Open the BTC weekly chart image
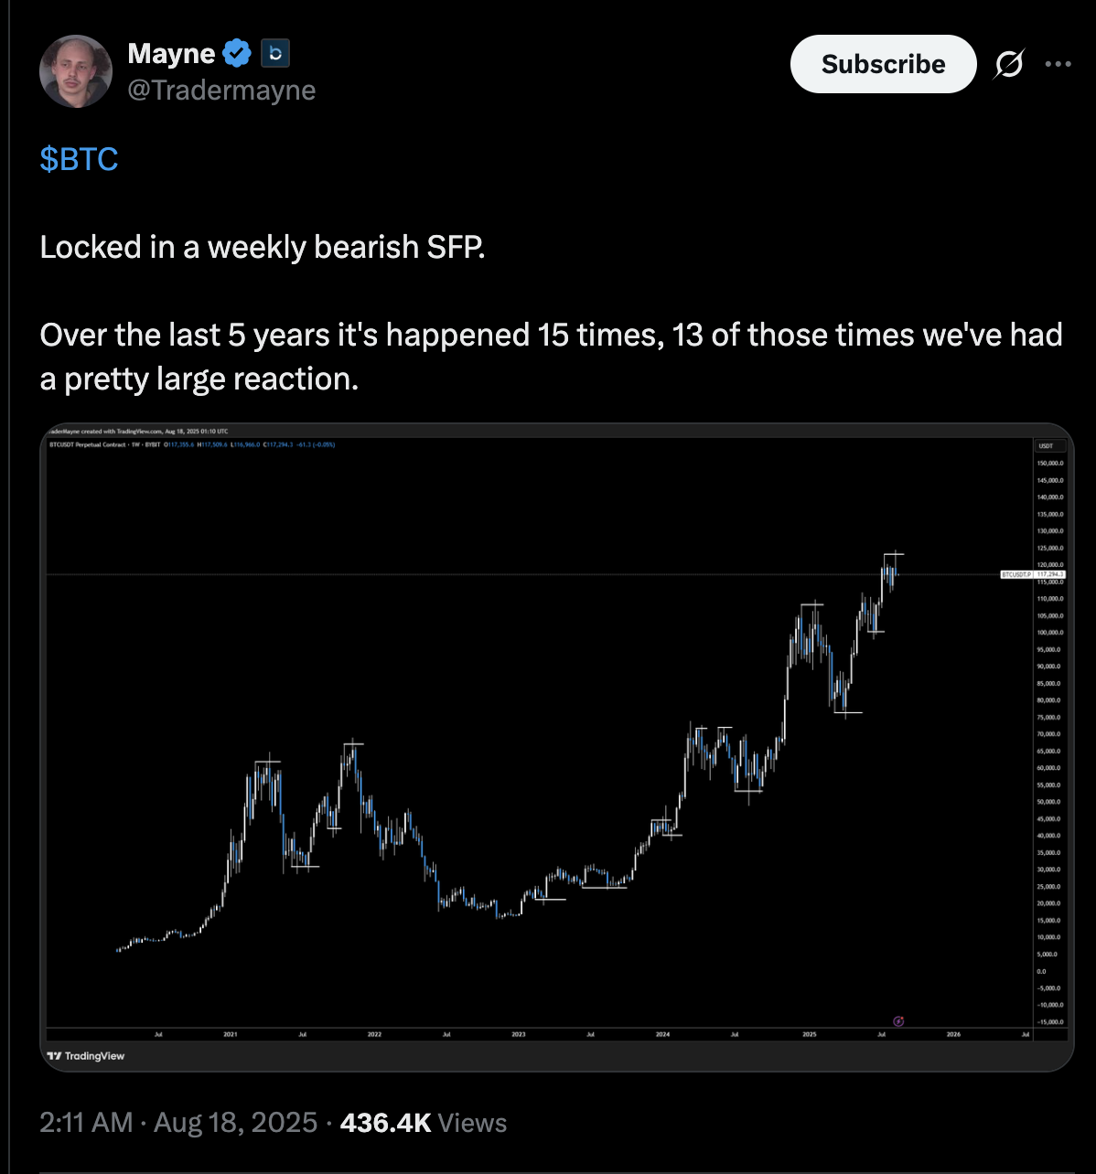Image resolution: width=1096 pixels, height=1174 pixels. pos(556,747)
